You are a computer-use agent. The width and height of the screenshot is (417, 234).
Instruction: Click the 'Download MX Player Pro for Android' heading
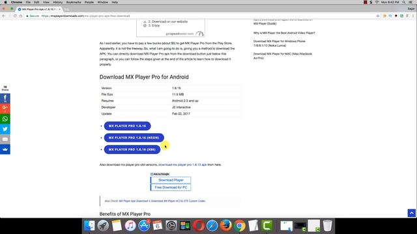pos(144,77)
